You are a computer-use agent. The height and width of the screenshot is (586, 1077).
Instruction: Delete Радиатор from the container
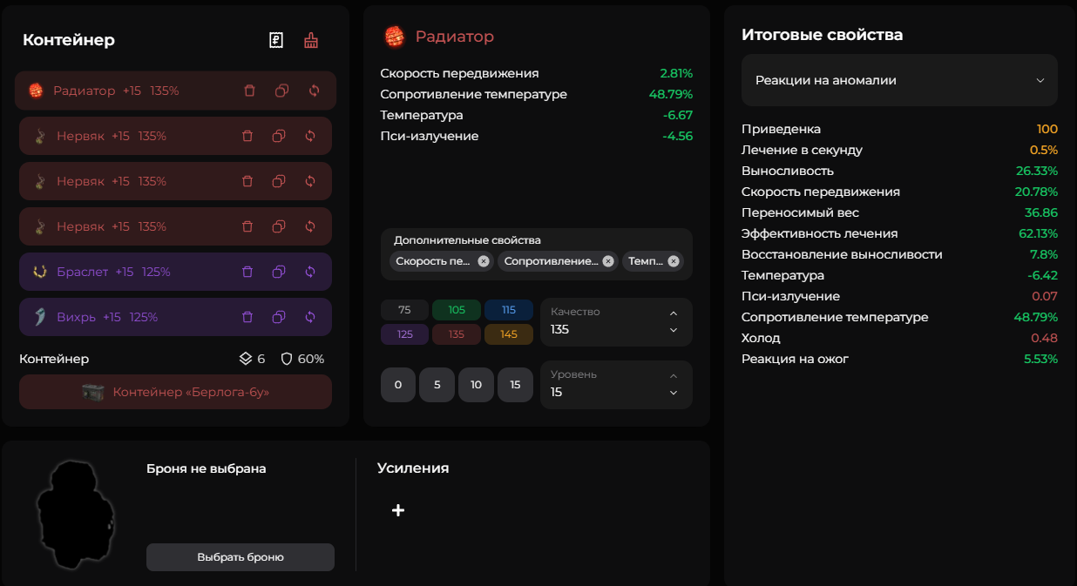coord(249,91)
